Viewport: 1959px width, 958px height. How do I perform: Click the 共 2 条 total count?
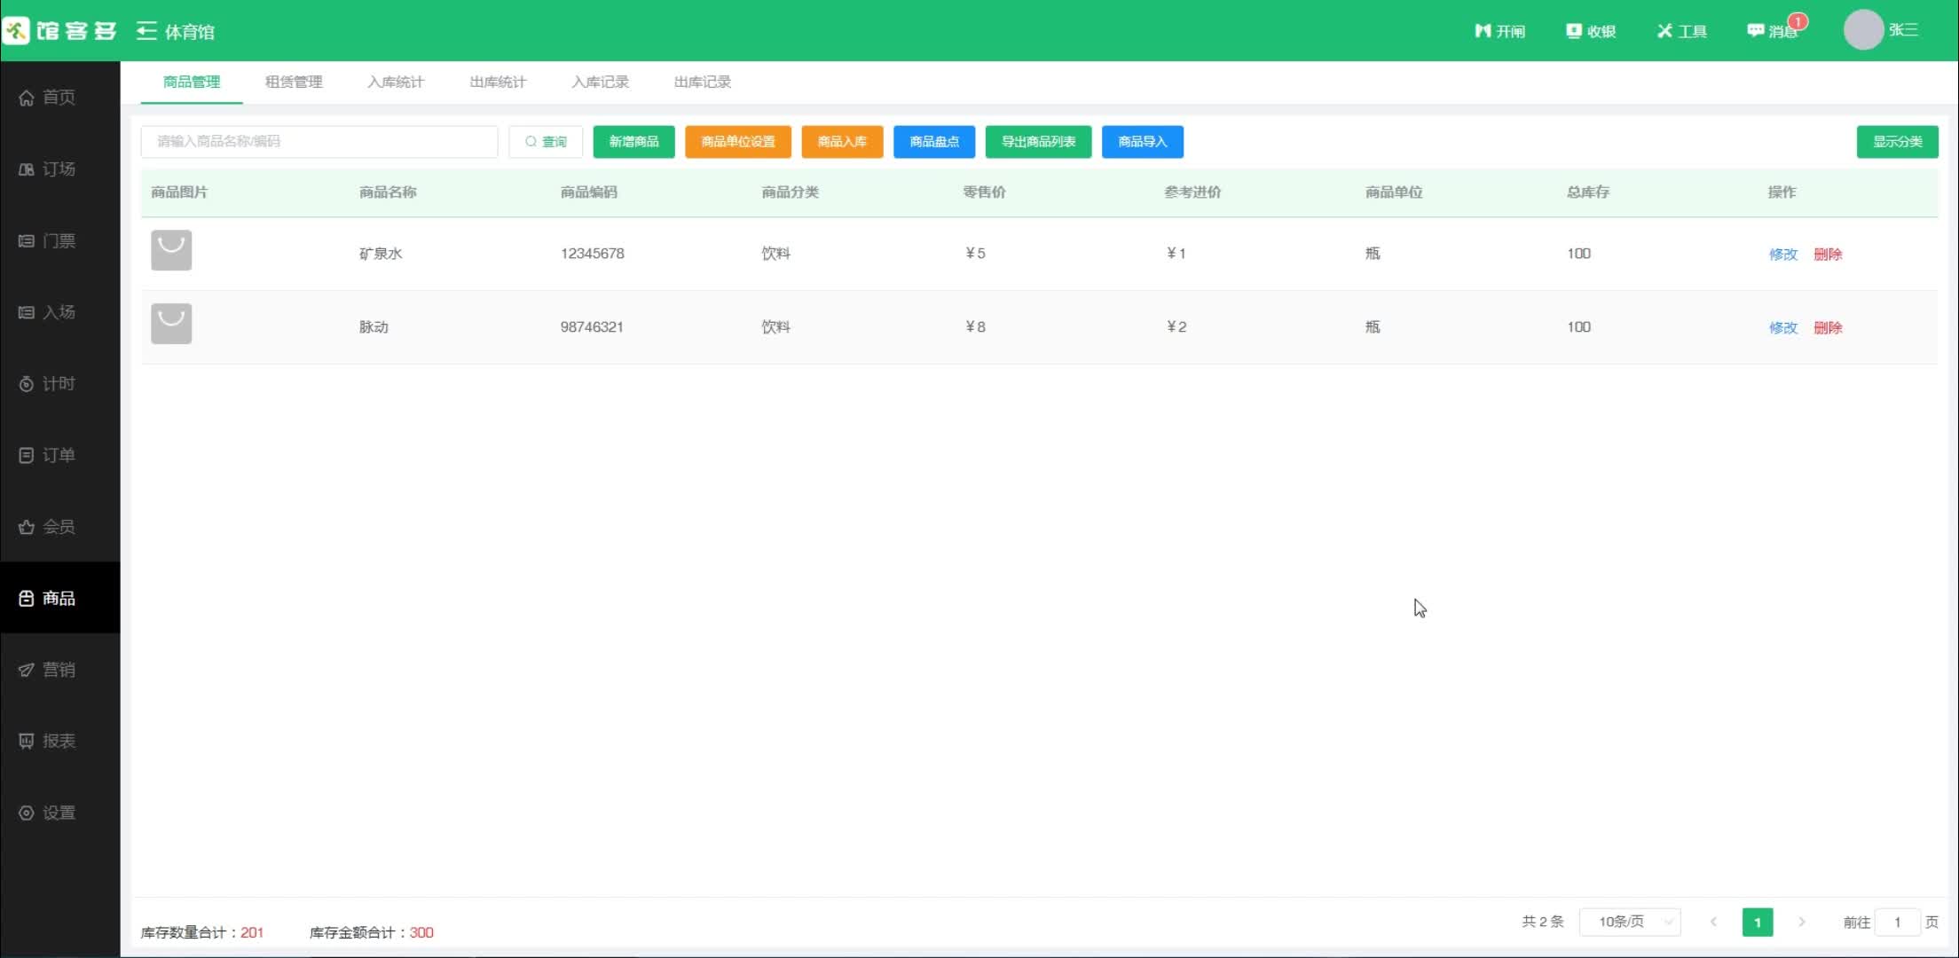[1543, 923]
